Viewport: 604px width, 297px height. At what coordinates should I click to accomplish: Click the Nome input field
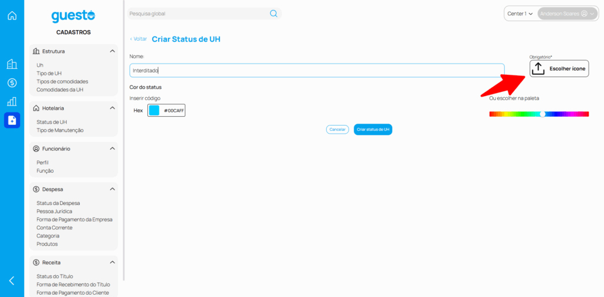[x=317, y=71]
